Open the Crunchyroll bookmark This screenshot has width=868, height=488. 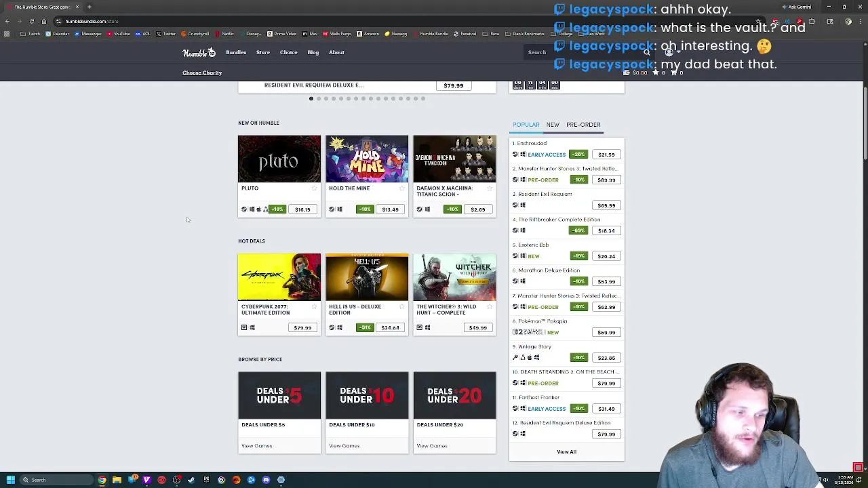[195, 34]
